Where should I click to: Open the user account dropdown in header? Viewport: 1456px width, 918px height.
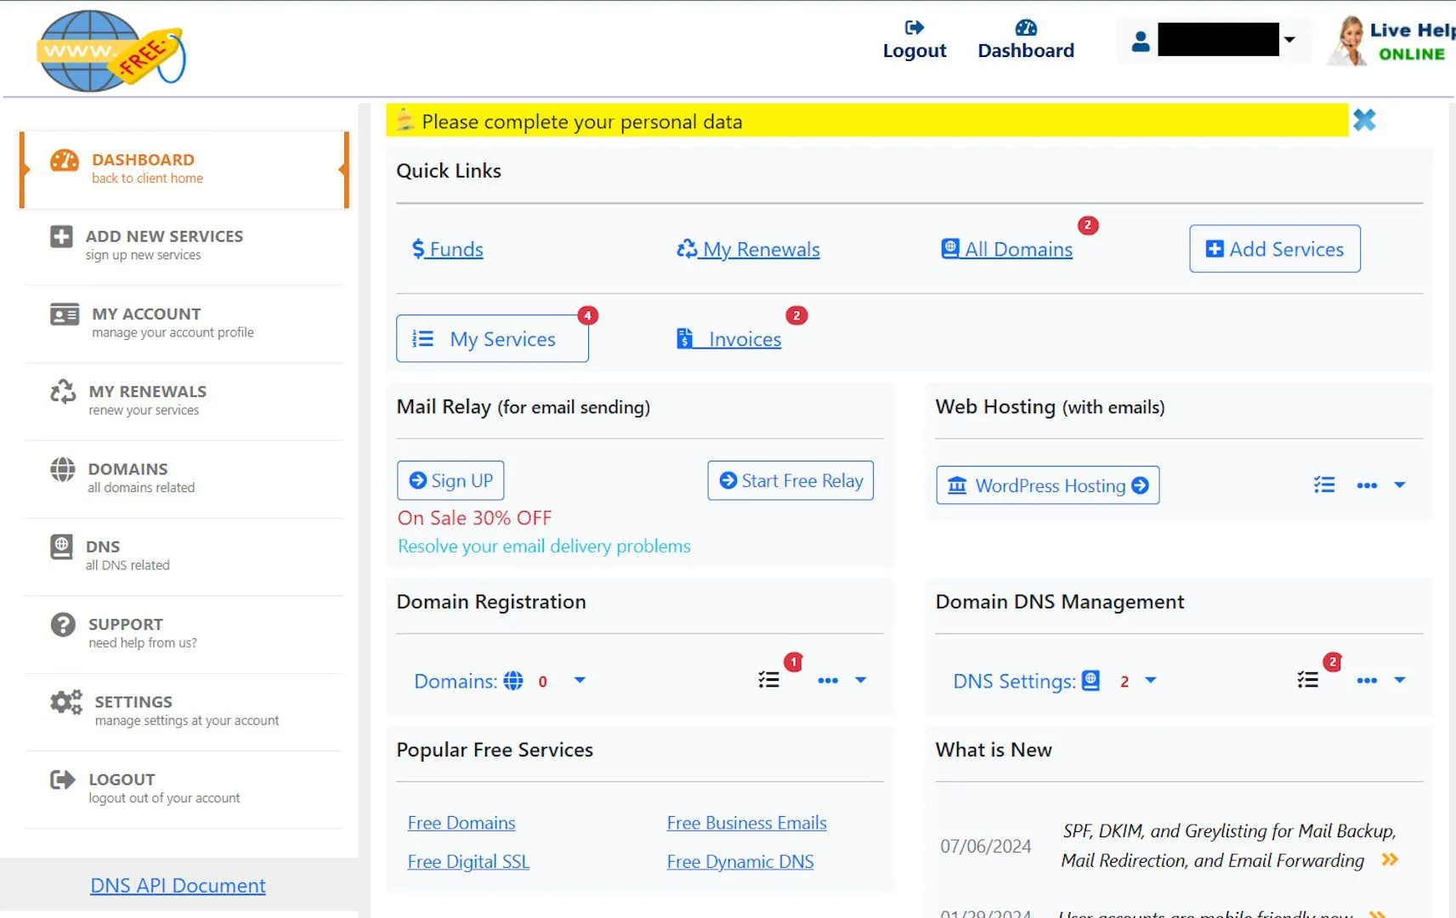pyautogui.click(x=1289, y=40)
